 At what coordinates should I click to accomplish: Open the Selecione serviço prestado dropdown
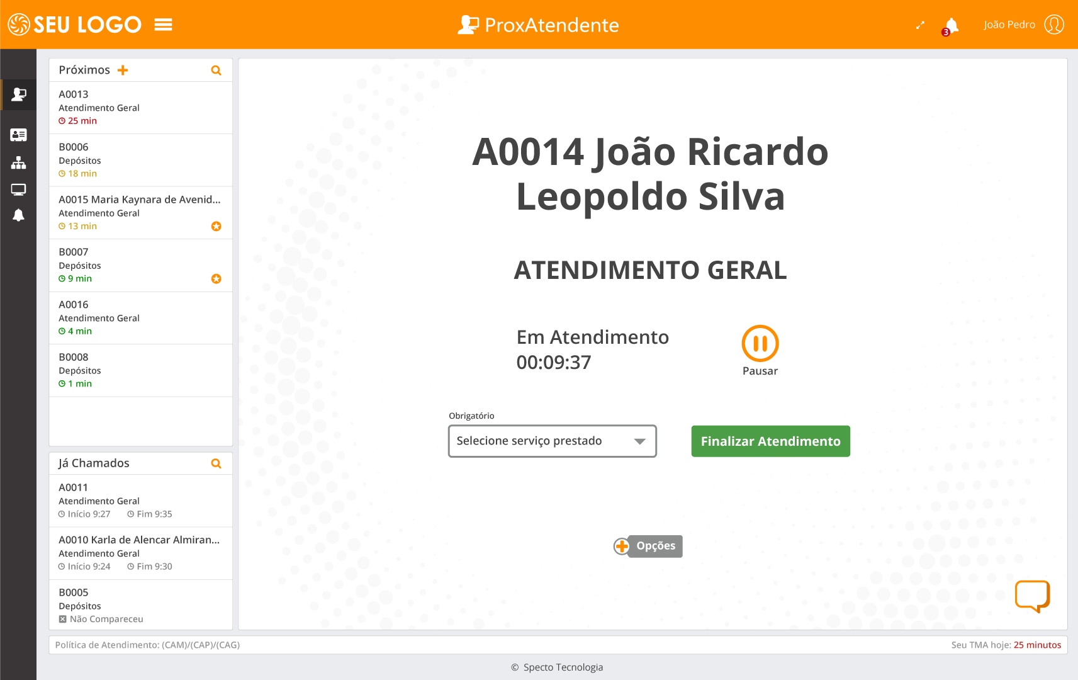click(553, 441)
